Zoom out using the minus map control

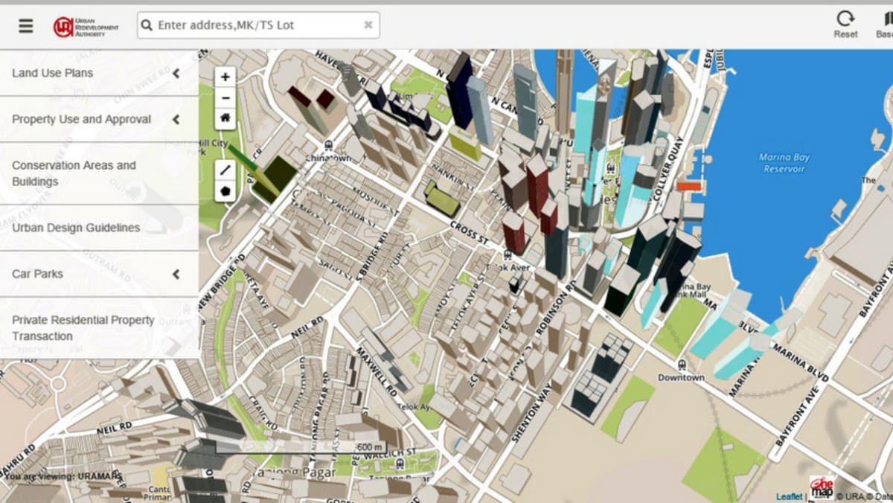224,97
